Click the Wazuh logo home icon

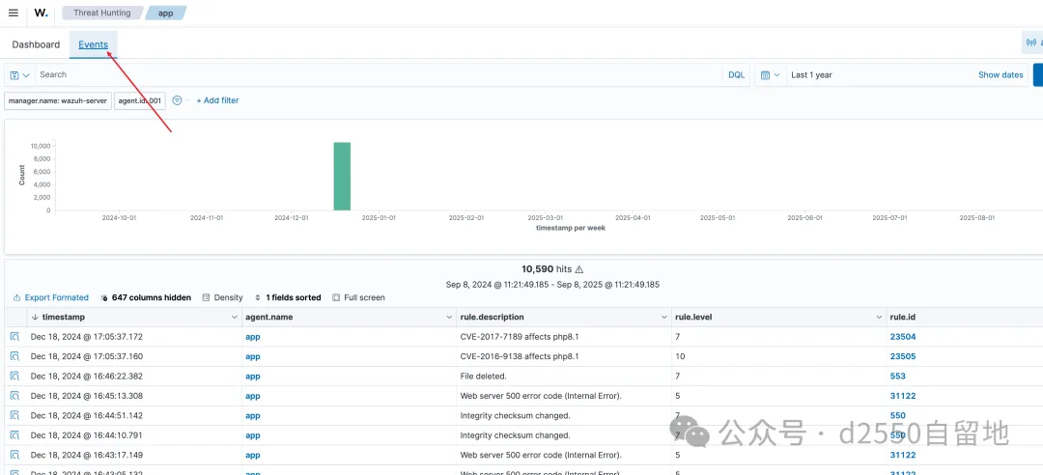(41, 13)
